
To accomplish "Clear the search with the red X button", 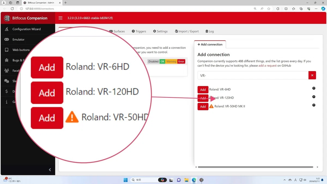I will [312, 76].
